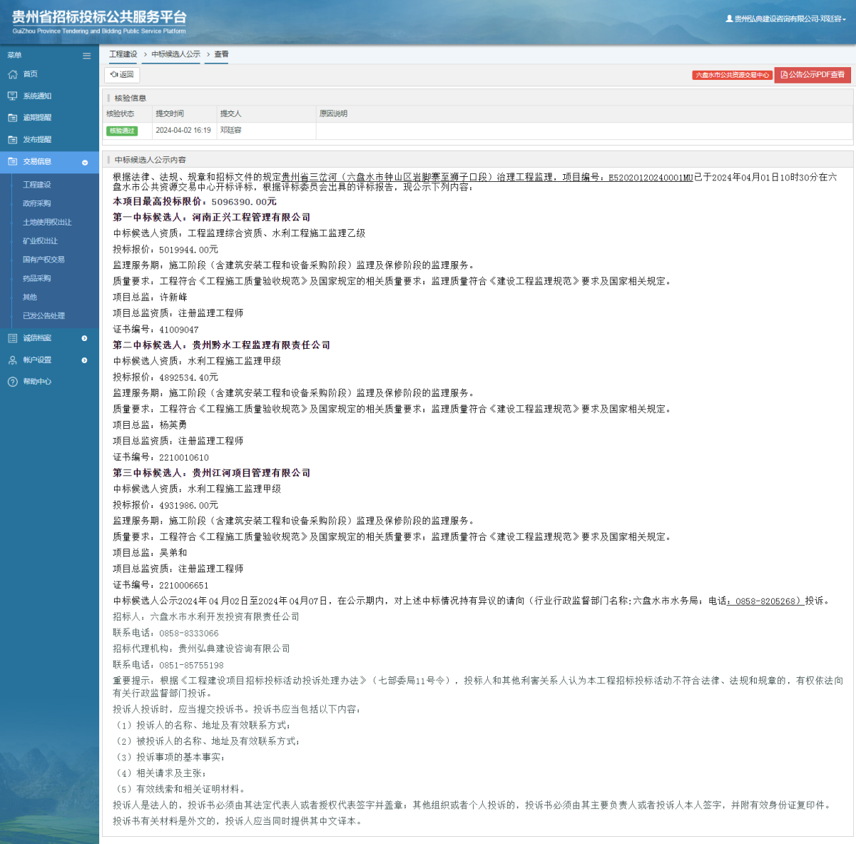Click 招标代理机构：贵州弘典建设咨询有限公司 line

pos(201,649)
